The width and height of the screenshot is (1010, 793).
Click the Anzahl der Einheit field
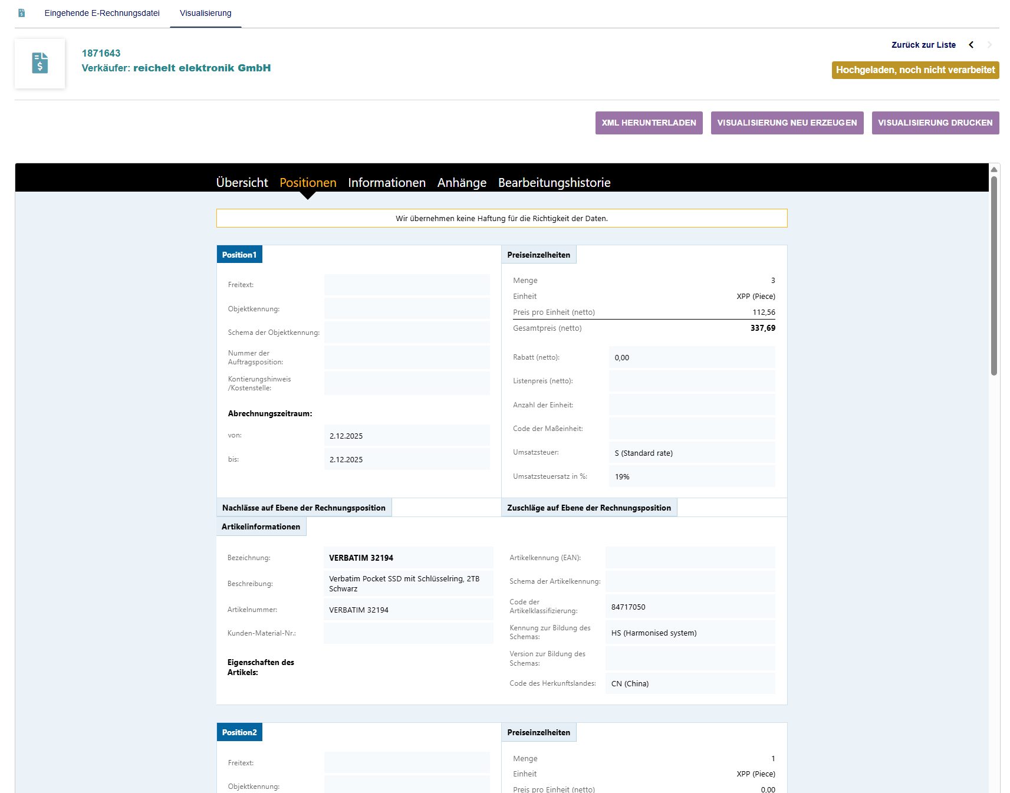pyautogui.click(x=692, y=405)
